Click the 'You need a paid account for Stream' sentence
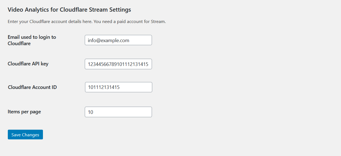 pos(130,22)
